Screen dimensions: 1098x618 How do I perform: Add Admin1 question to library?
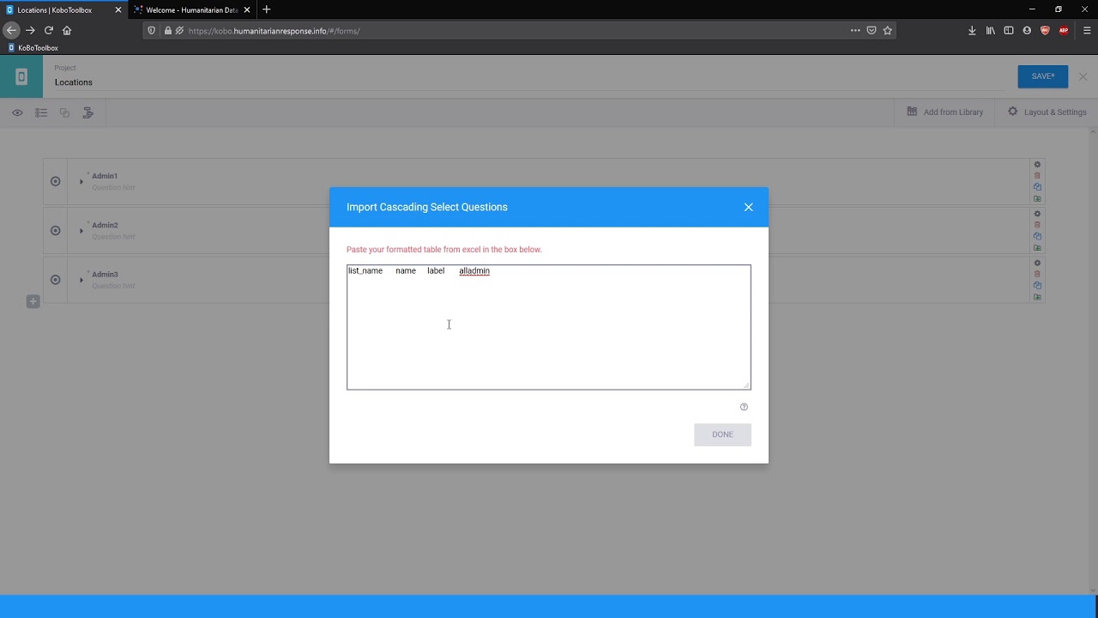tap(1037, 198)
